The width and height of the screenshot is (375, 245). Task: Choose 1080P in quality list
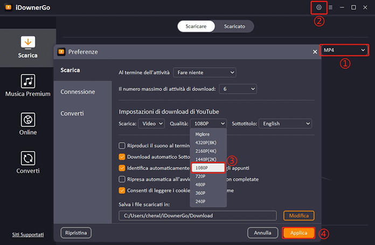tap(208, 168)
